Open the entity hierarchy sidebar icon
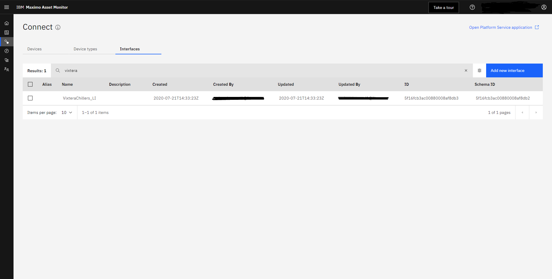 [7, 60]
